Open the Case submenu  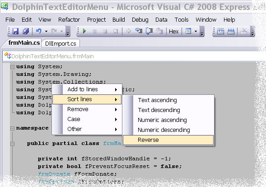(87, 119)
